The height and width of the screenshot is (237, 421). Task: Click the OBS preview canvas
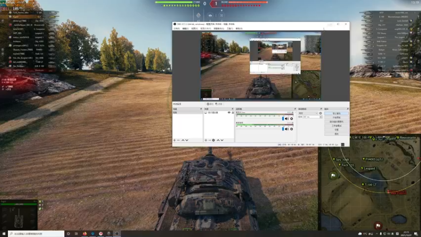(260, 66)
